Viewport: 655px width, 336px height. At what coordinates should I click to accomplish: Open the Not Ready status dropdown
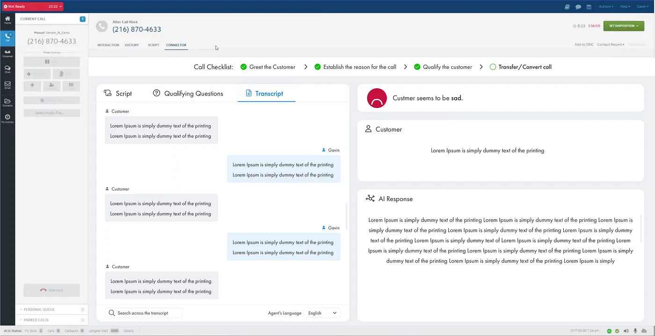[32, 7]
